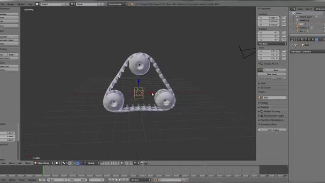Open the Help menu
The height and width of the screenshot is (183, 325).
[30, 4]
